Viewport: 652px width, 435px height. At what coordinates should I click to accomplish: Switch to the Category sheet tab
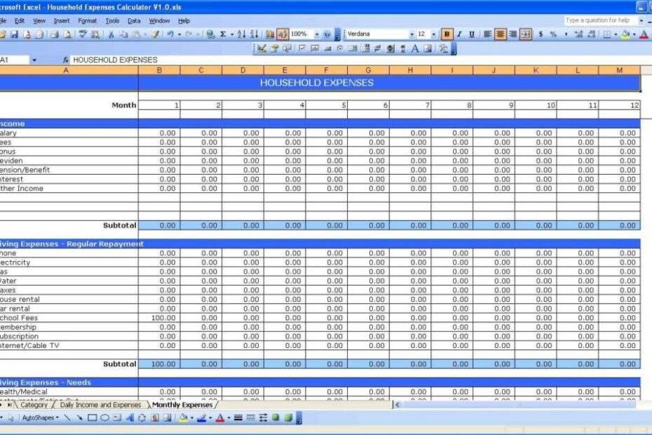click(x=33, y=405)
